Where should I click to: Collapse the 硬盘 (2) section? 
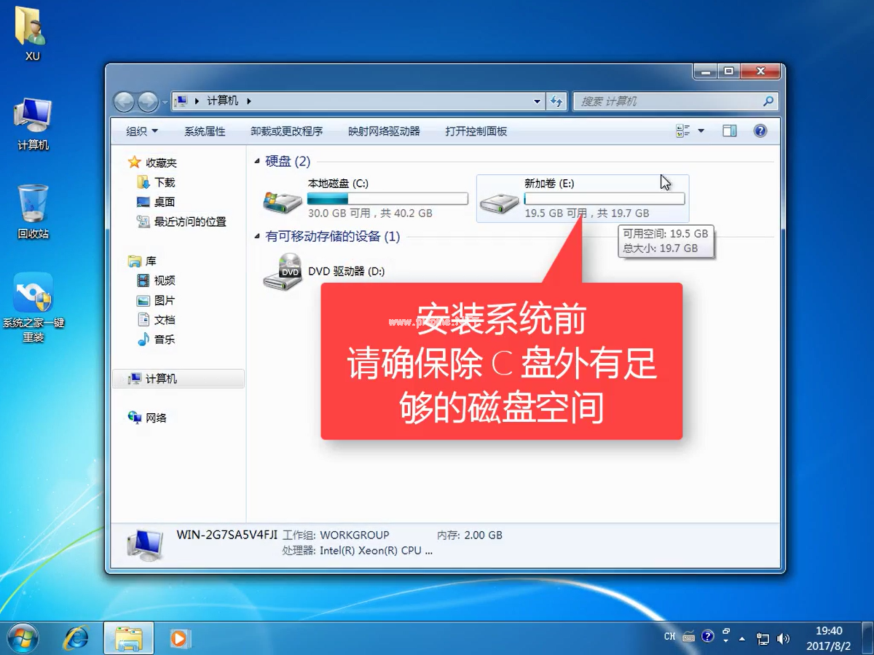tap(258, 162)
